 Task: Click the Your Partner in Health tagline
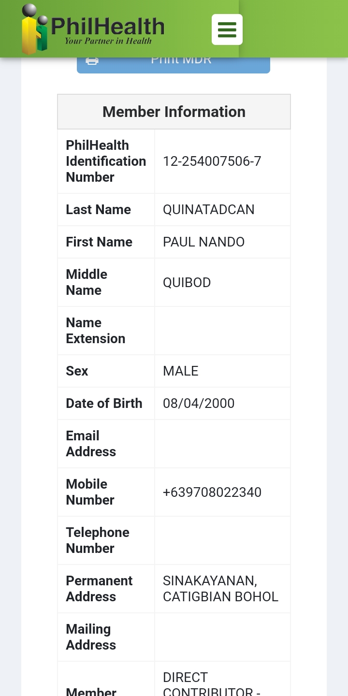click(x=108, y=41)
